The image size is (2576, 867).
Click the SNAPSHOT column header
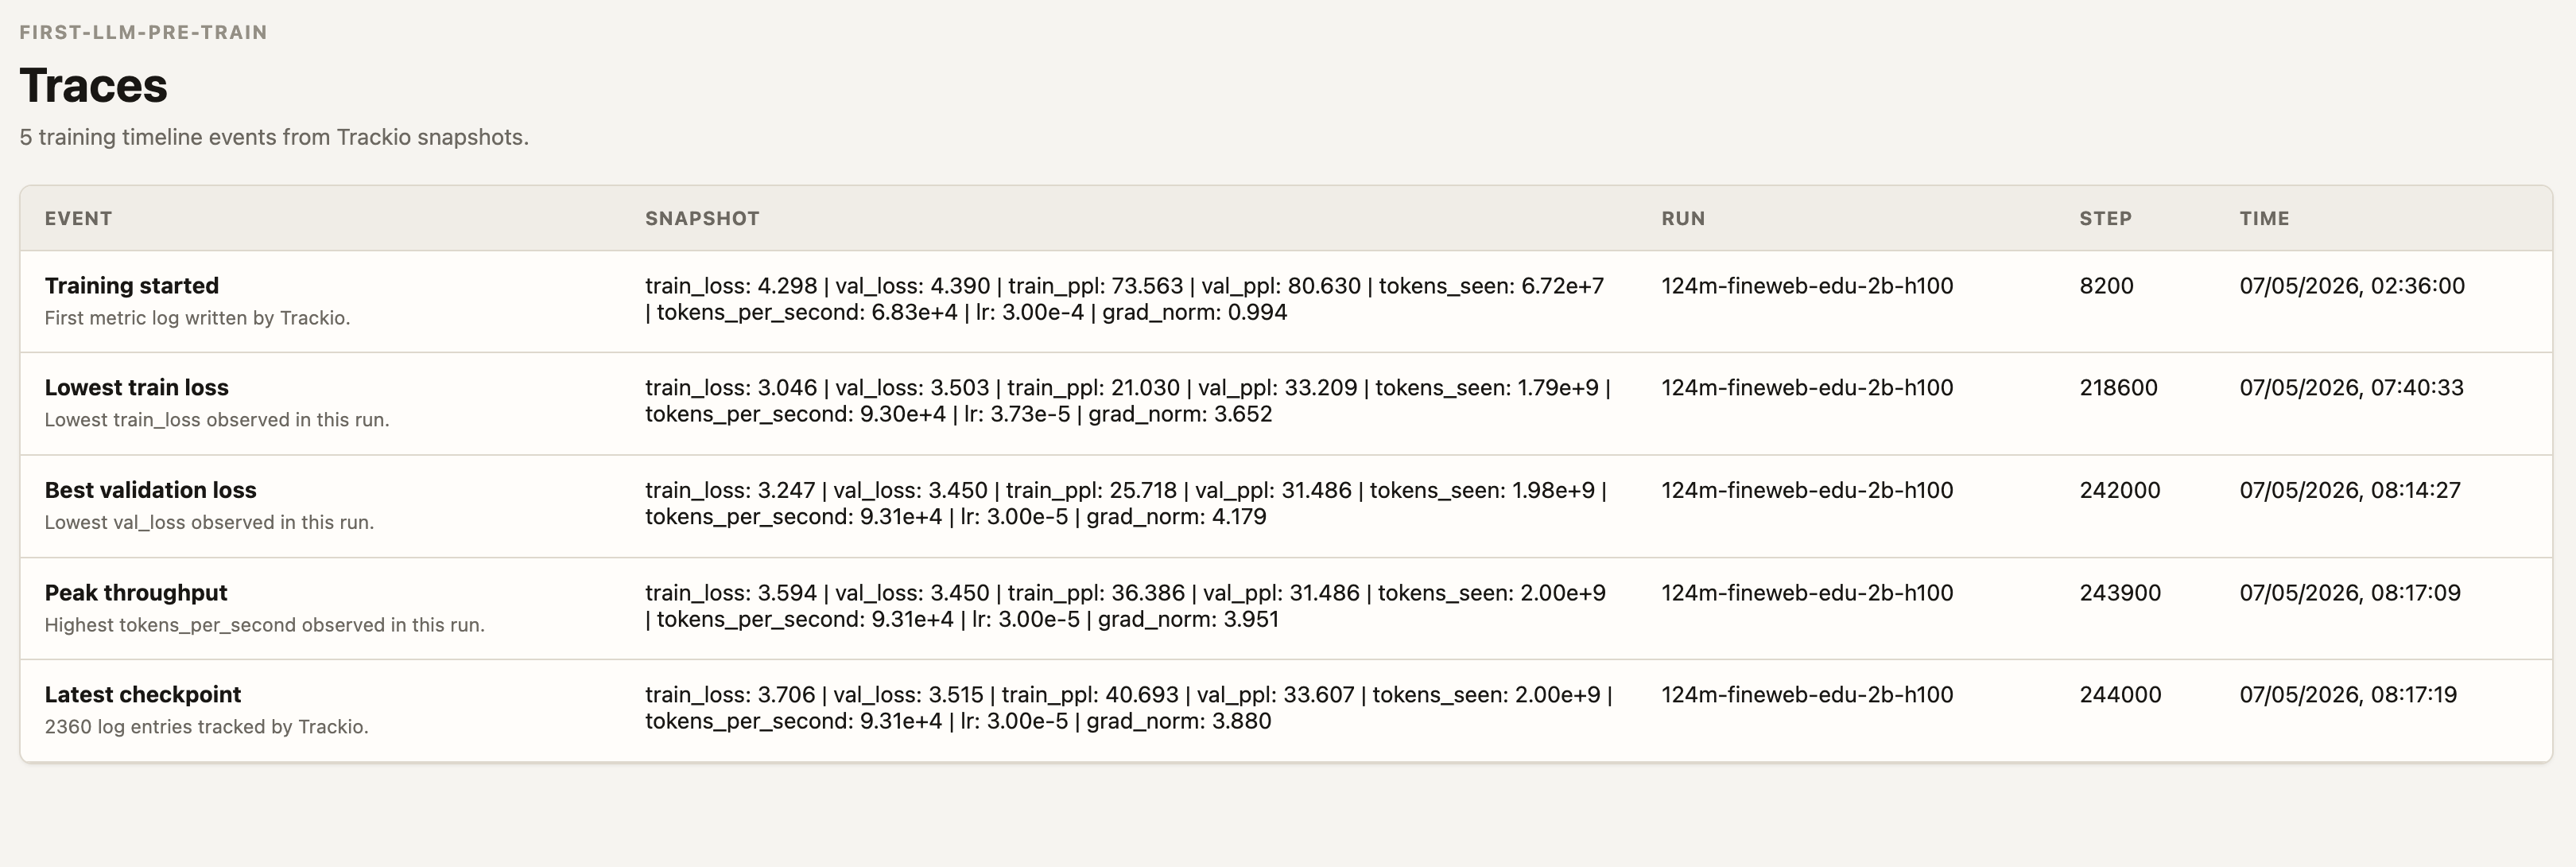[702, 218]
